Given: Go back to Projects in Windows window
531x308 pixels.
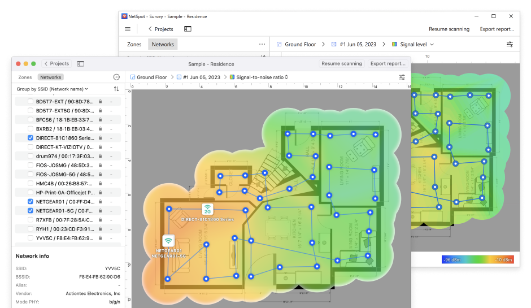Looking at the screenshot, I should [161, 29].
